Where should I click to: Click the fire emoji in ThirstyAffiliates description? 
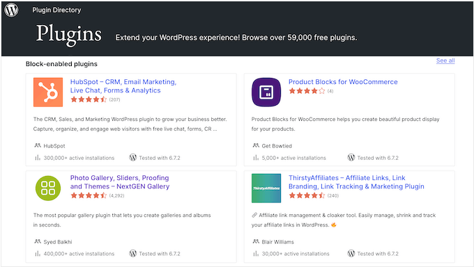click(x=334, y=225)
